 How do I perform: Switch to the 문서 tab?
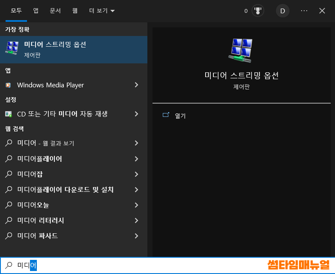tap(55, 11)
